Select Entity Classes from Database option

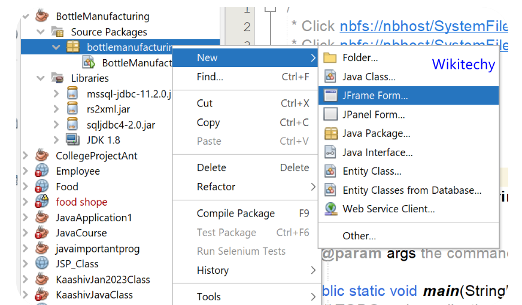[x=412, y=190]
